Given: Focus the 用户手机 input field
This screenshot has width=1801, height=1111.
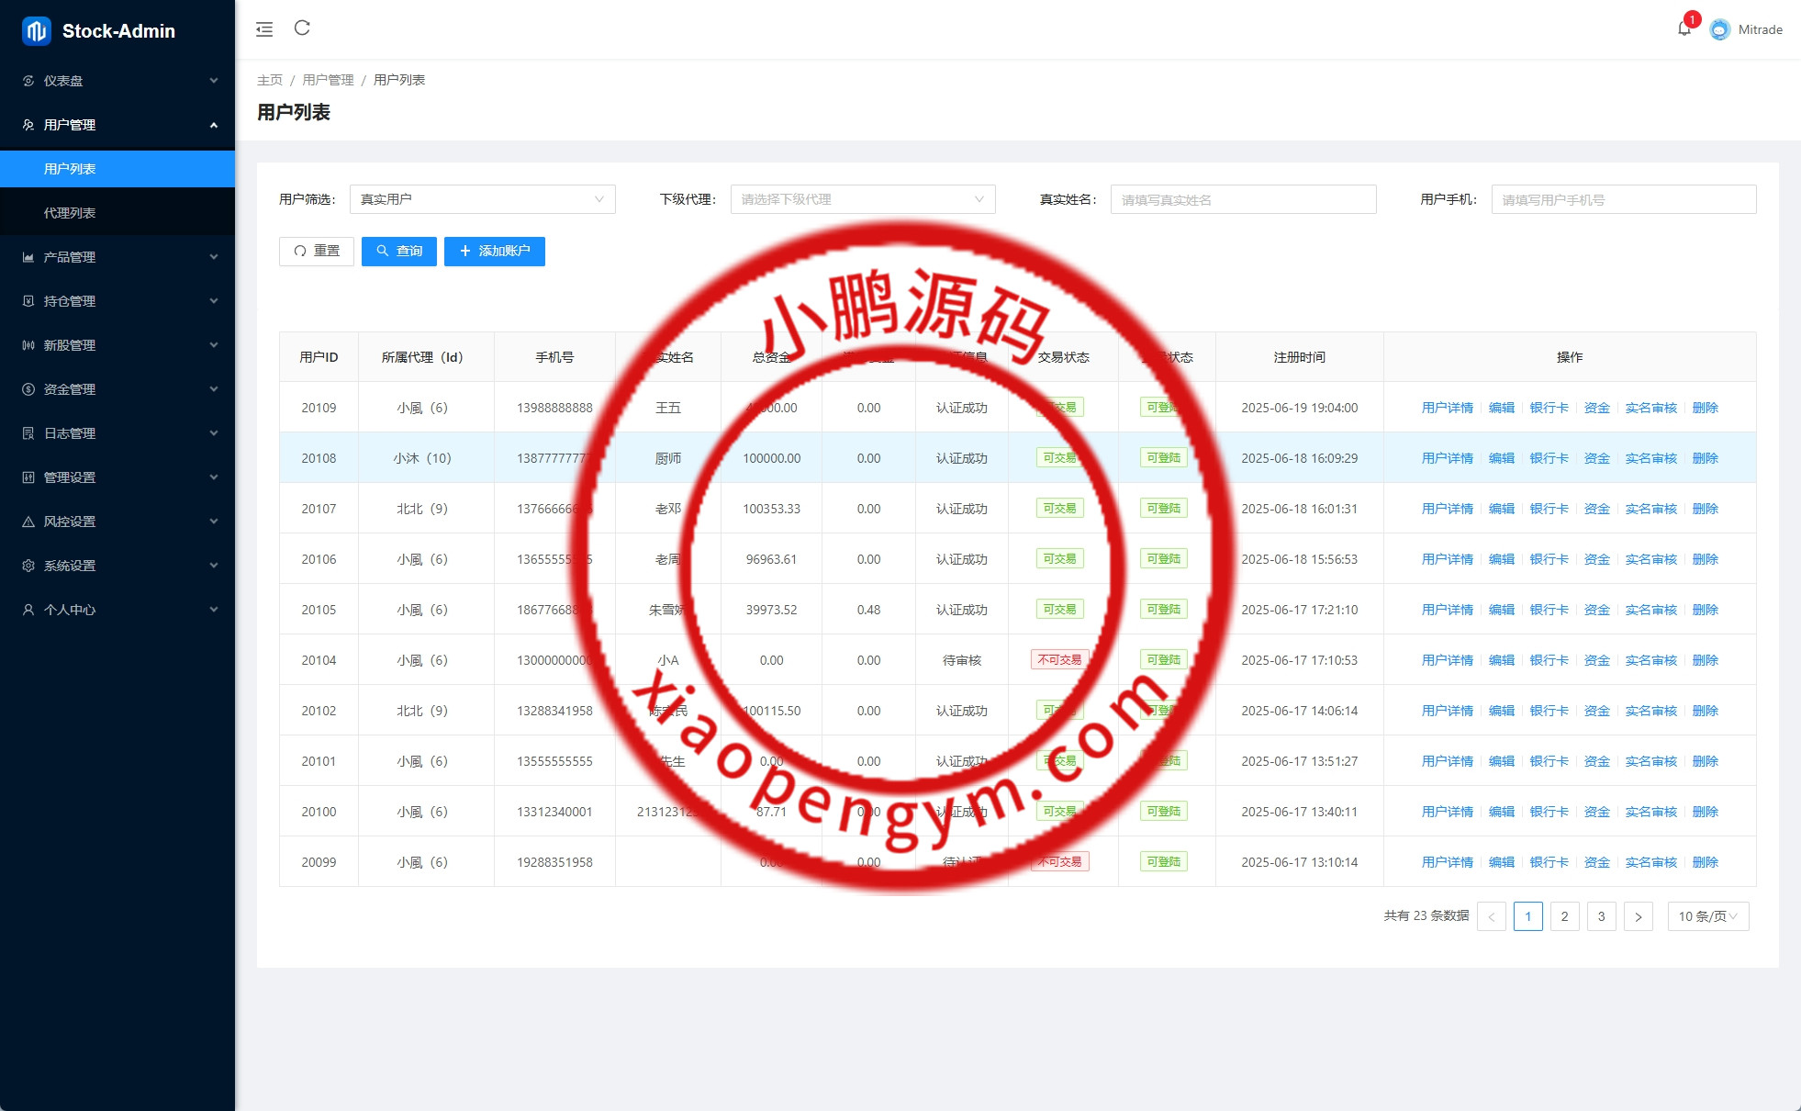Looking at the screenshot, I should tap(1623, 199).
